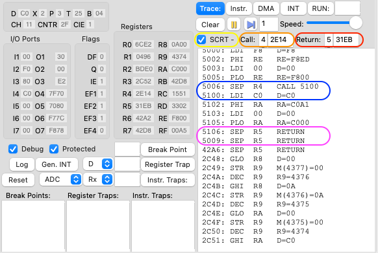
Task: Click the Call address field 2E14
Action: 280,39
